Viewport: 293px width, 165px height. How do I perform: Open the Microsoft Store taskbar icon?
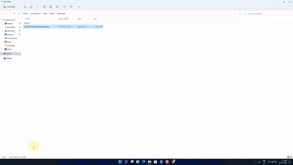click(155, 162)
